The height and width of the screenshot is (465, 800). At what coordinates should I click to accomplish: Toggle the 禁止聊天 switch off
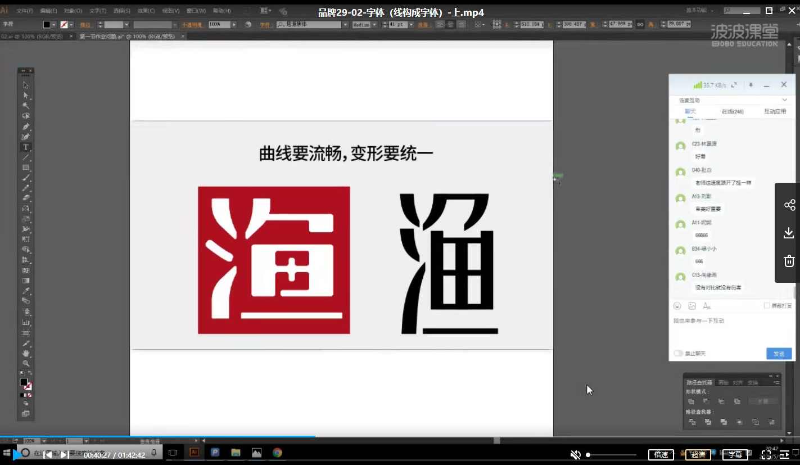click(677, 353)
